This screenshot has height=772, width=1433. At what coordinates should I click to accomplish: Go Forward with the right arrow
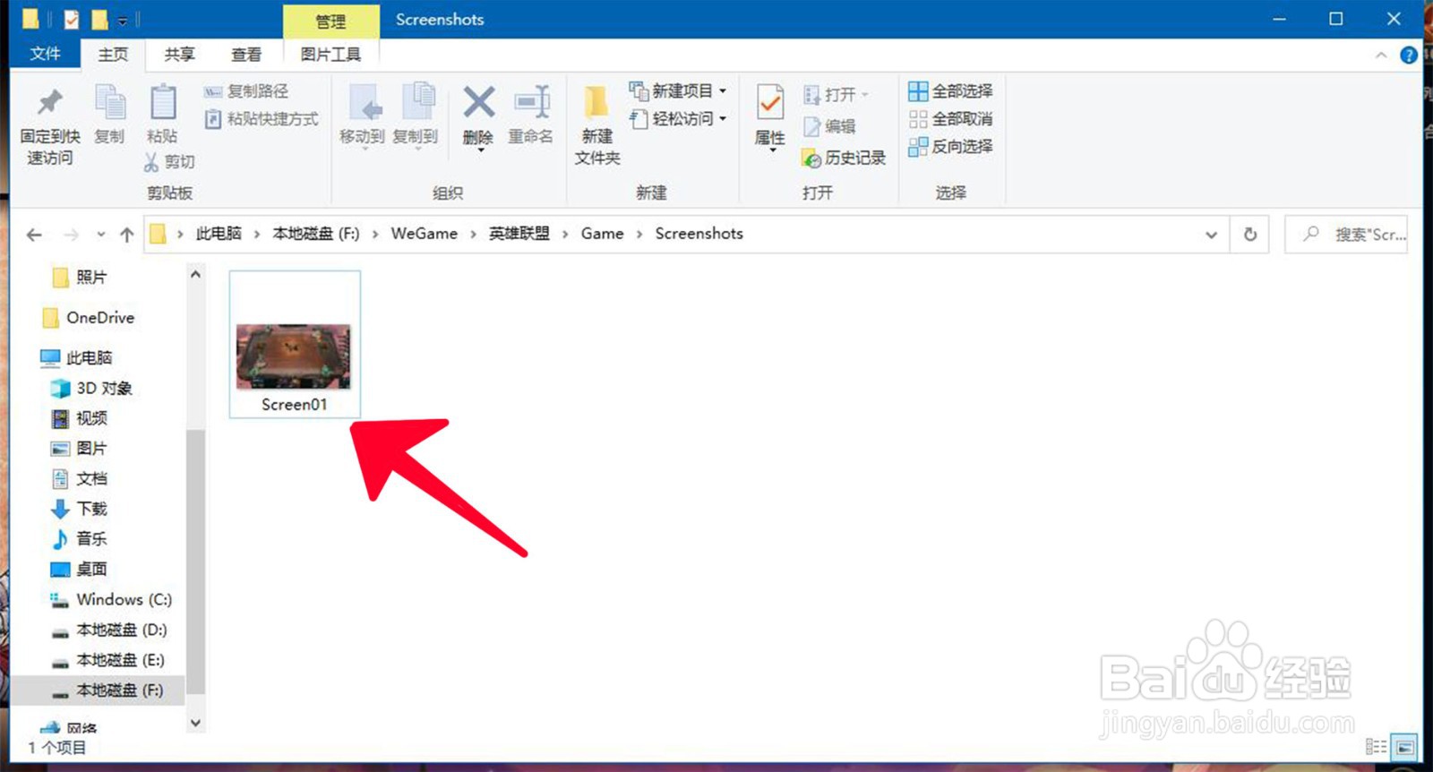(x=71, y=235)
